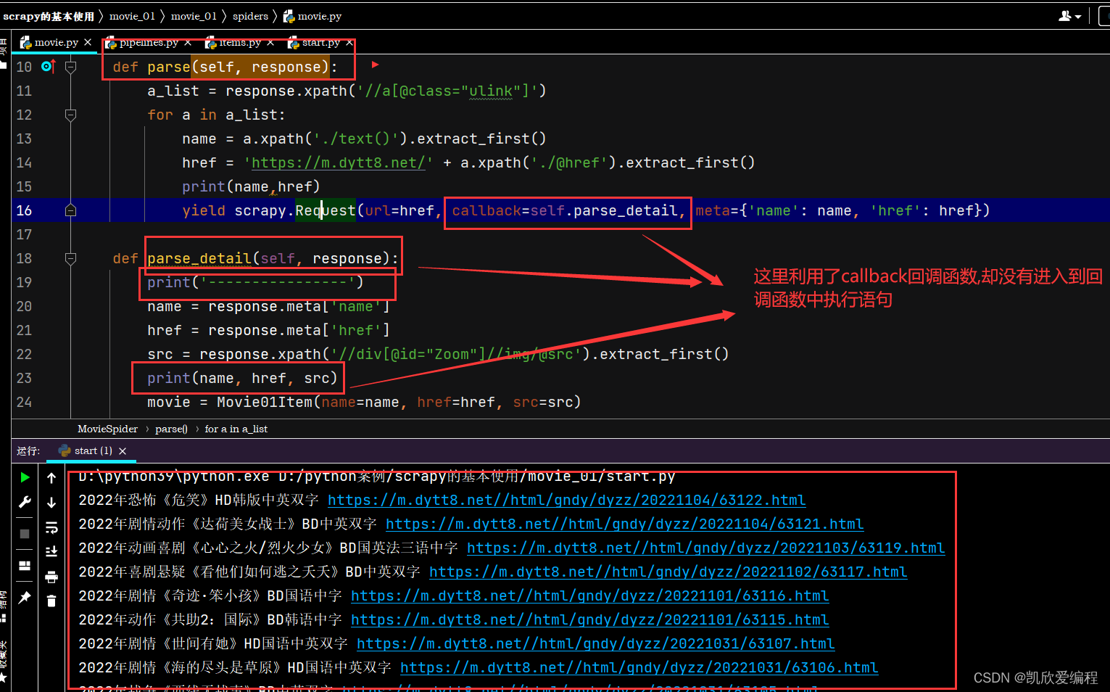This screenshot has height=692, width=1110.
Task: Click the green Run button in run panel
Action: [x=25, y=477]
